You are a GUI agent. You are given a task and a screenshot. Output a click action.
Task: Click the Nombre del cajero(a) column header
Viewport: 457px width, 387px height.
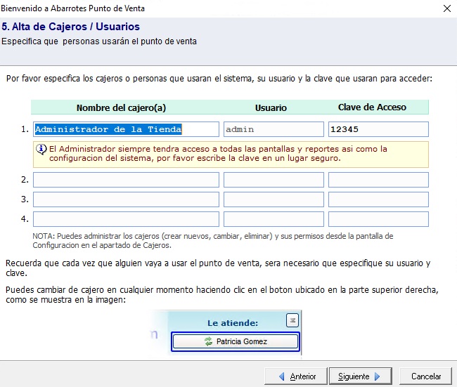(121, 107)
